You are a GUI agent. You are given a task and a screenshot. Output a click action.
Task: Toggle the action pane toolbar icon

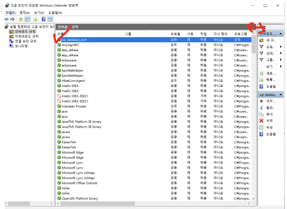[50, 19]
